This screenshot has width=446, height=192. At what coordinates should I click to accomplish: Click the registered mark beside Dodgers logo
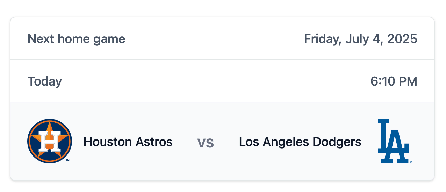(x=411, y=162)
